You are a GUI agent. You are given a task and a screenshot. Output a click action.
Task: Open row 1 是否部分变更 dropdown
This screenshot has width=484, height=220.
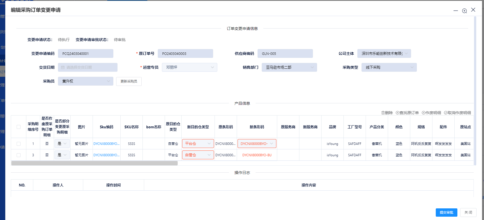[62, 144]
